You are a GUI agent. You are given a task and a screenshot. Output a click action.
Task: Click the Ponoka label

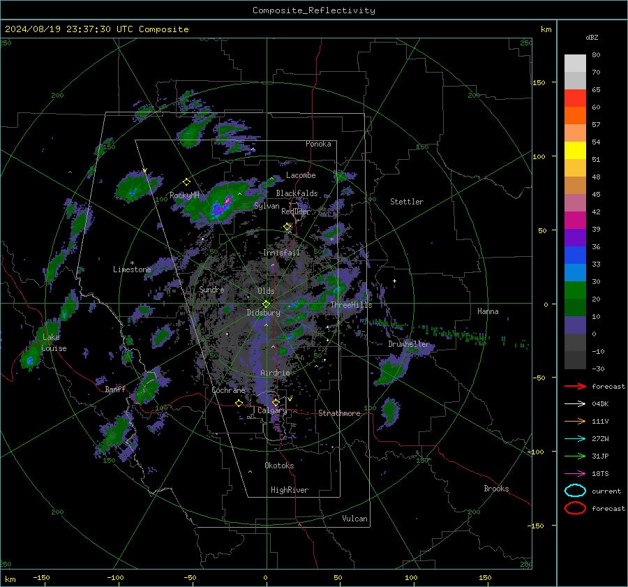318,144
